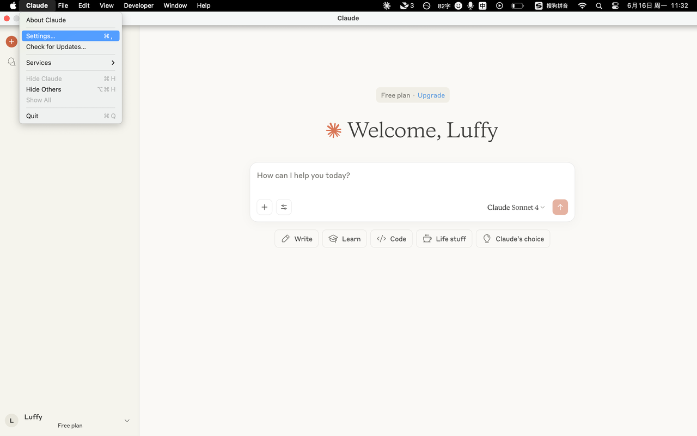This screenshot has height=436, width=697.
Task: Start a new chat with the orange plus icon
Action: pyautogui.click(x=11, y=41)
